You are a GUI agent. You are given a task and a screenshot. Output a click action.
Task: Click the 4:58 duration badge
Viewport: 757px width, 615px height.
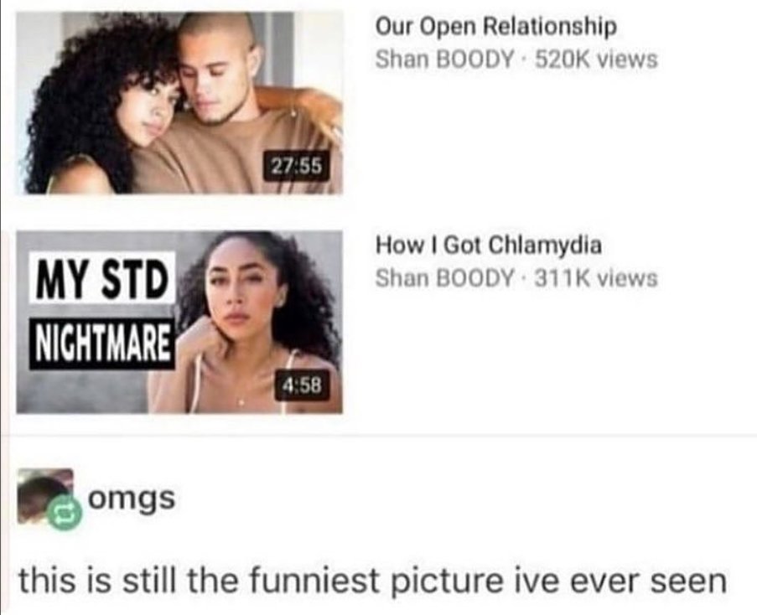(x=303, y=385)
